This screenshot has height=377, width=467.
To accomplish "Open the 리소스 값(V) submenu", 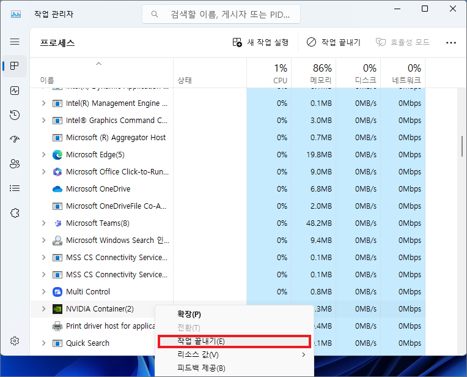I will [234, 354].
